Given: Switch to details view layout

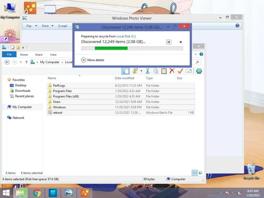Looking at the screenshot, I should [x=195, y=173].
